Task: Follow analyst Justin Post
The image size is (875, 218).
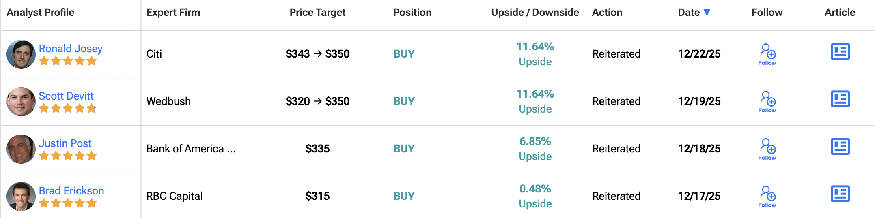Action: [767, 149]
